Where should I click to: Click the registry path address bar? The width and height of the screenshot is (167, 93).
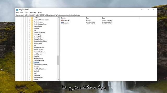pyautogui.click(x=86, y=15)
